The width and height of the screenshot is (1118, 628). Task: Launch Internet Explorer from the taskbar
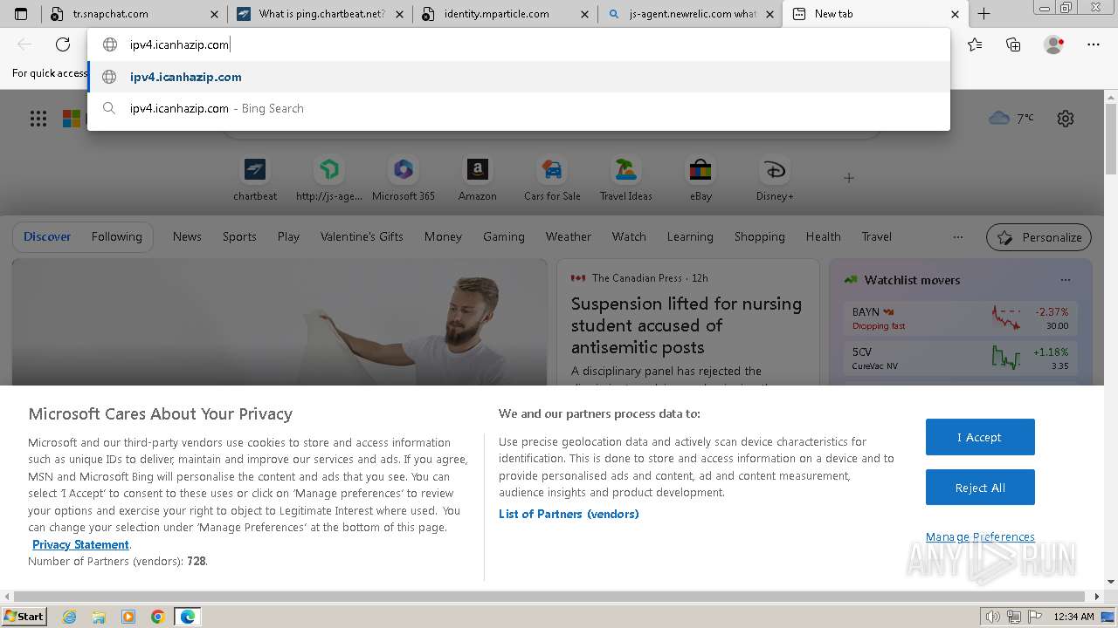pos(70,617)
